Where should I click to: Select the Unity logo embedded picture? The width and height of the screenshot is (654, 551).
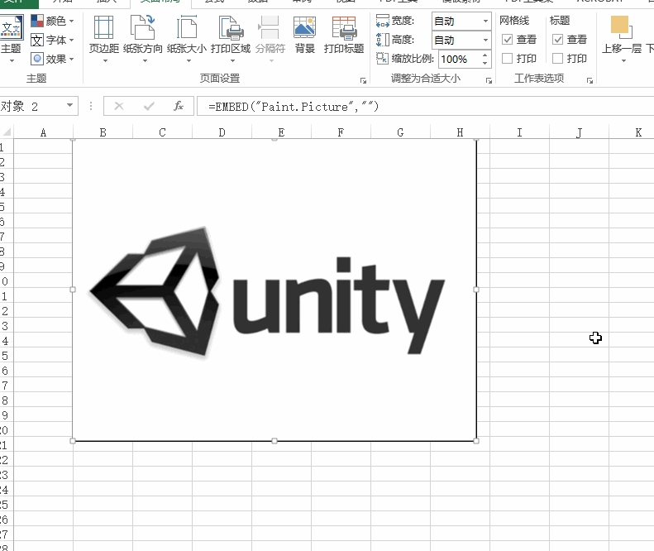click(x=274, y=290)
